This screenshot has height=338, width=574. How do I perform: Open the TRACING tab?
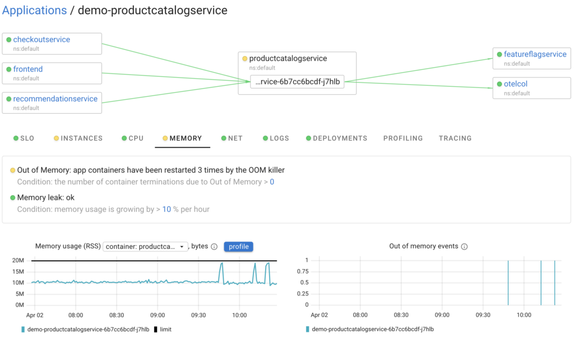coord(455,138)
